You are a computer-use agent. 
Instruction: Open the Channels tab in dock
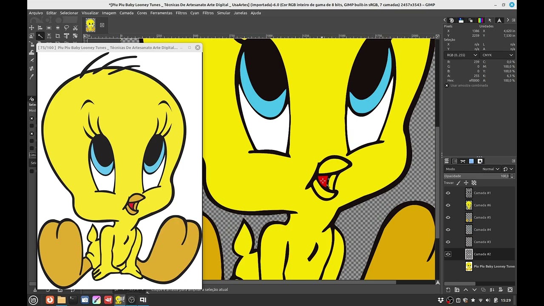(x=455, y=161)
